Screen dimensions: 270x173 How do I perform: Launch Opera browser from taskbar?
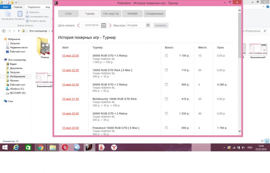pos(65,147)
